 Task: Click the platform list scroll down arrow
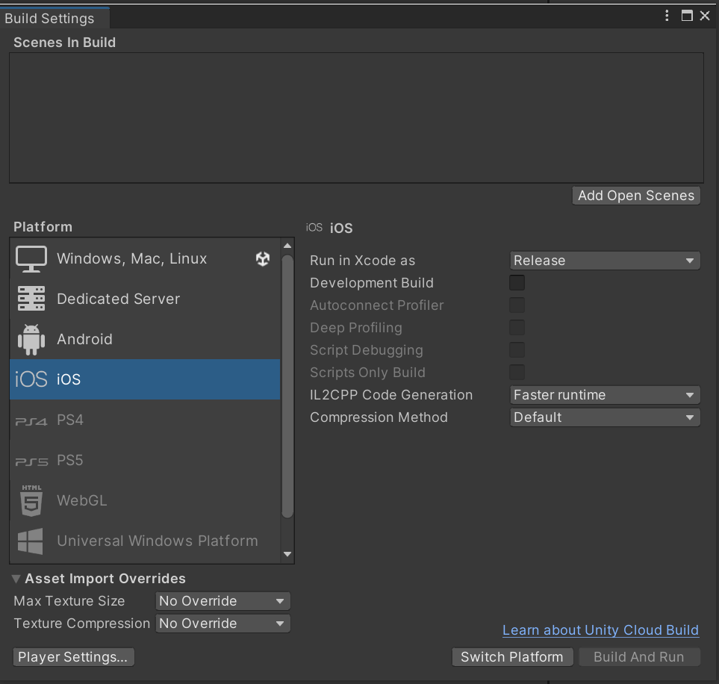pyautogui.click(x=287, y=554)
